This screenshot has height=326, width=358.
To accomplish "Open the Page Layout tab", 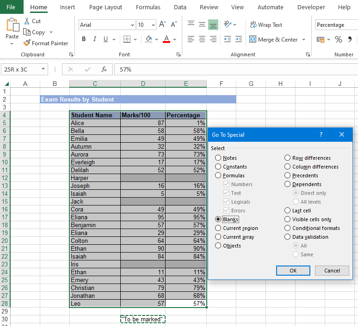I will pos(105,7).
